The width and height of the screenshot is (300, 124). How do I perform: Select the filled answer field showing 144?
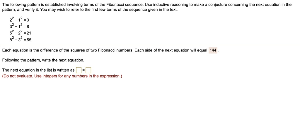tap(213, 50)
